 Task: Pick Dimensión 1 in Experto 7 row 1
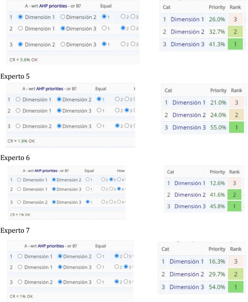pyautogui.click(x=20, y=256)
